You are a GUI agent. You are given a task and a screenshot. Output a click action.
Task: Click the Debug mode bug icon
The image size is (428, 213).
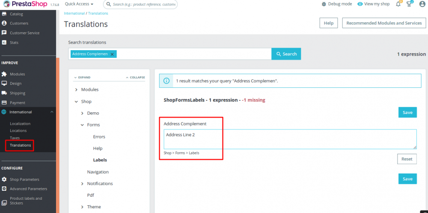(x=324, y=4)
